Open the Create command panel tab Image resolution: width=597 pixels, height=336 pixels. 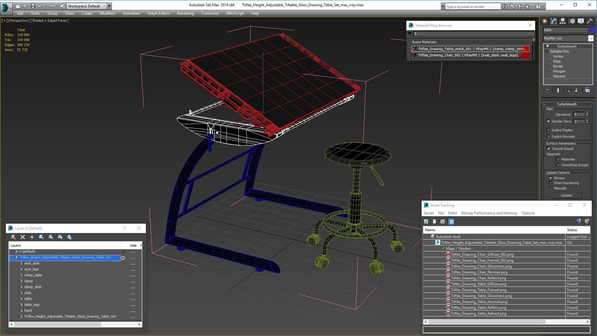tap(545, 21)
